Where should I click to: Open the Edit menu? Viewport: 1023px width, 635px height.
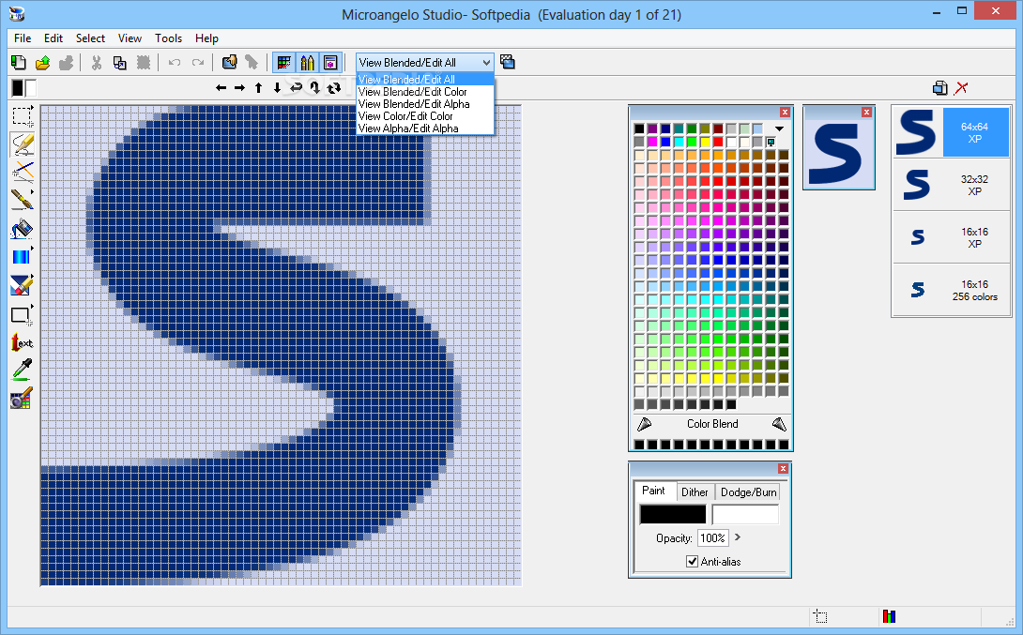point(53,38)
